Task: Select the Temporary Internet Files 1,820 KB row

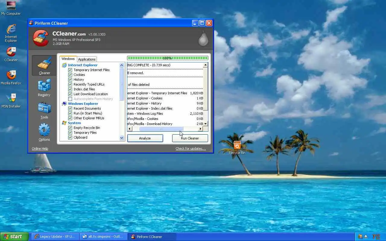Action: 165,93
